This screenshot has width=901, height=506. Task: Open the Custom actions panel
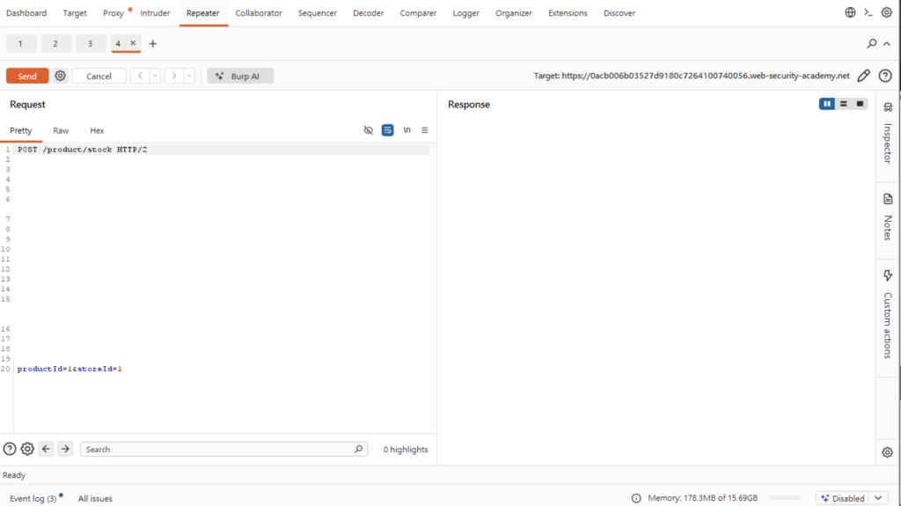(x=888, y=314)
